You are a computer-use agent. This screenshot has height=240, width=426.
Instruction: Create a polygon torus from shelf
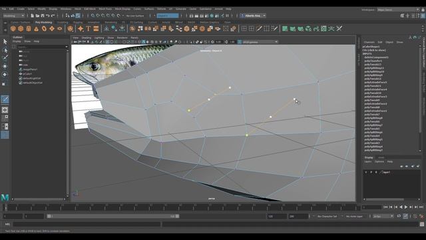click(x=44, y=29)
